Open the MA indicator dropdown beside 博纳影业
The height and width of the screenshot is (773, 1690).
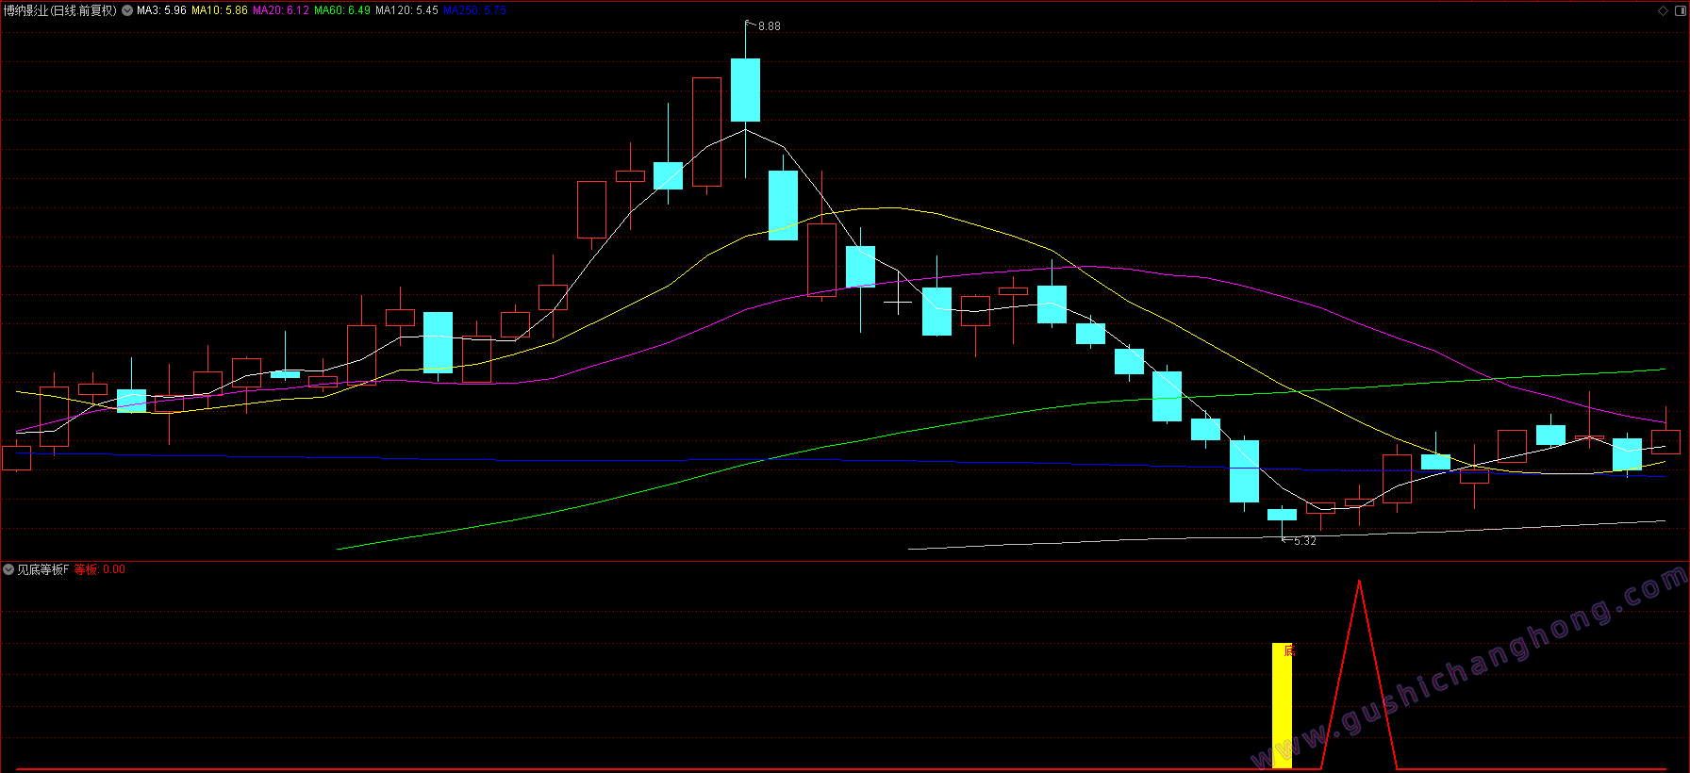pos(127,10)
